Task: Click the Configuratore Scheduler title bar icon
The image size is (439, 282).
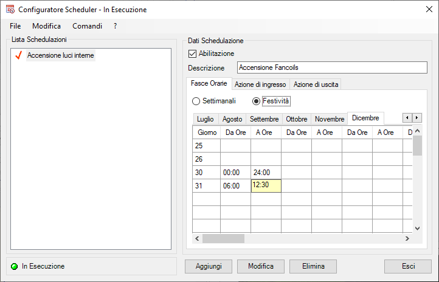Action: point(10,10)
